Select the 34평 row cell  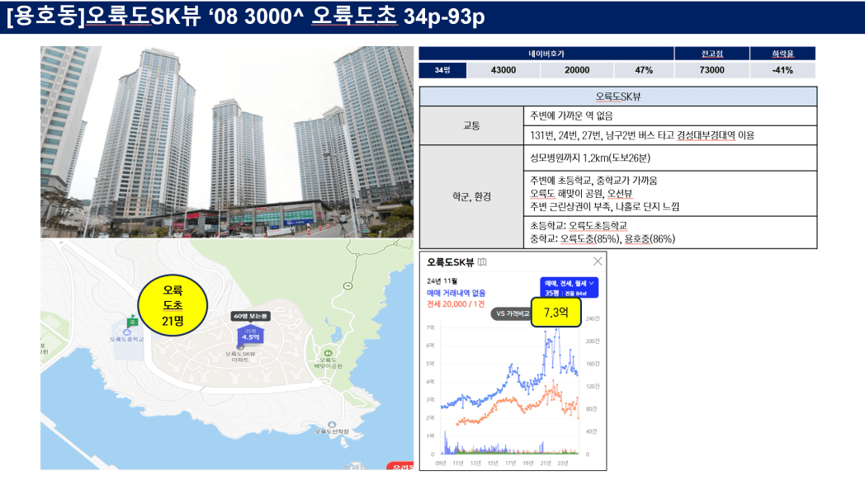click(442, 70)
